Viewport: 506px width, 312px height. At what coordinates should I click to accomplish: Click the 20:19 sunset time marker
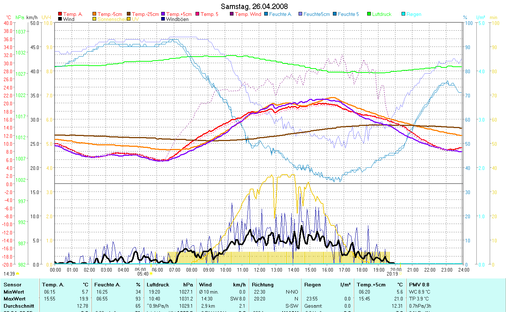point(392,274)
